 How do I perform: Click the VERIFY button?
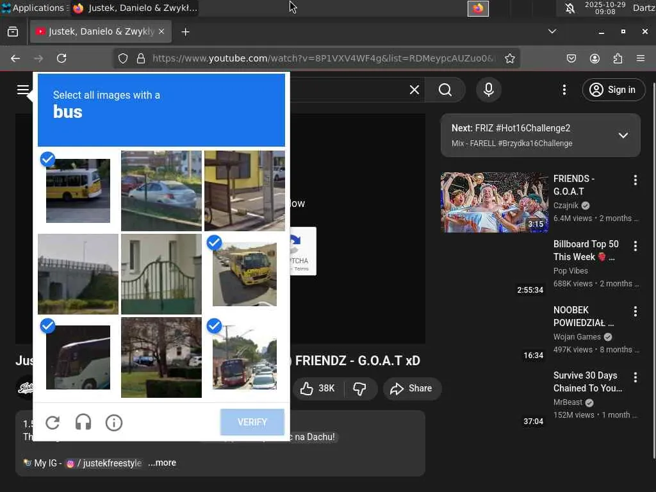coord(252,422)
